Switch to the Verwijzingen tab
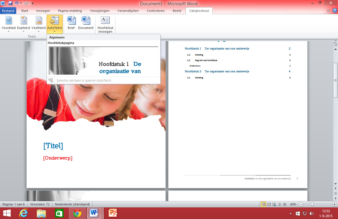Viewport: 338px width, 219px height. (100, 11)
